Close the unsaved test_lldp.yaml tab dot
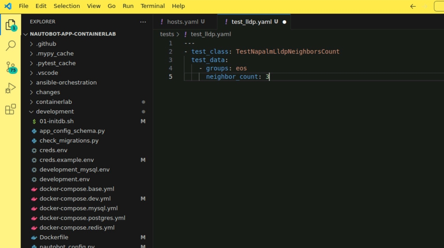The height and width of the screenshot is (248, 444). 284,22
